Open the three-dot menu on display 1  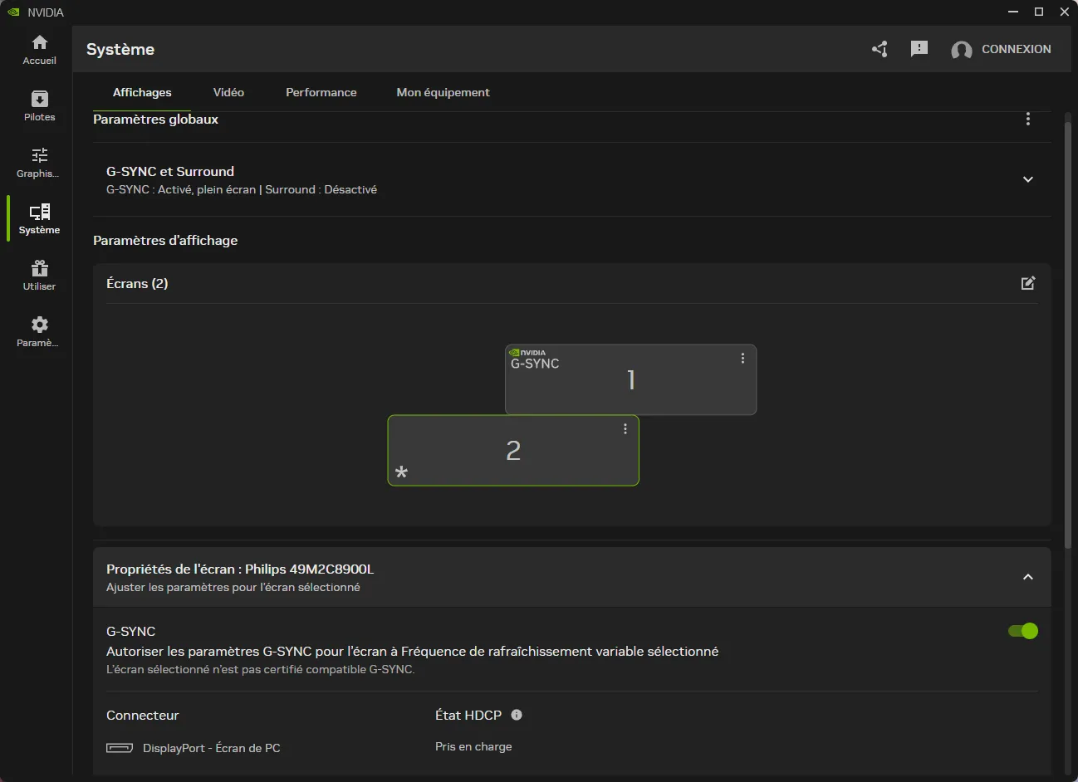pos(742,358)
